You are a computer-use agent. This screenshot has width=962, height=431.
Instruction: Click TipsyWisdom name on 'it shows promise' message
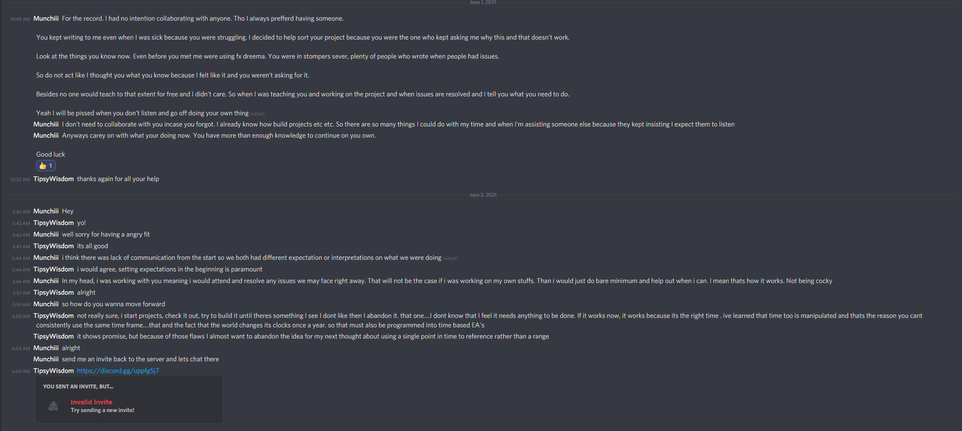54,336
